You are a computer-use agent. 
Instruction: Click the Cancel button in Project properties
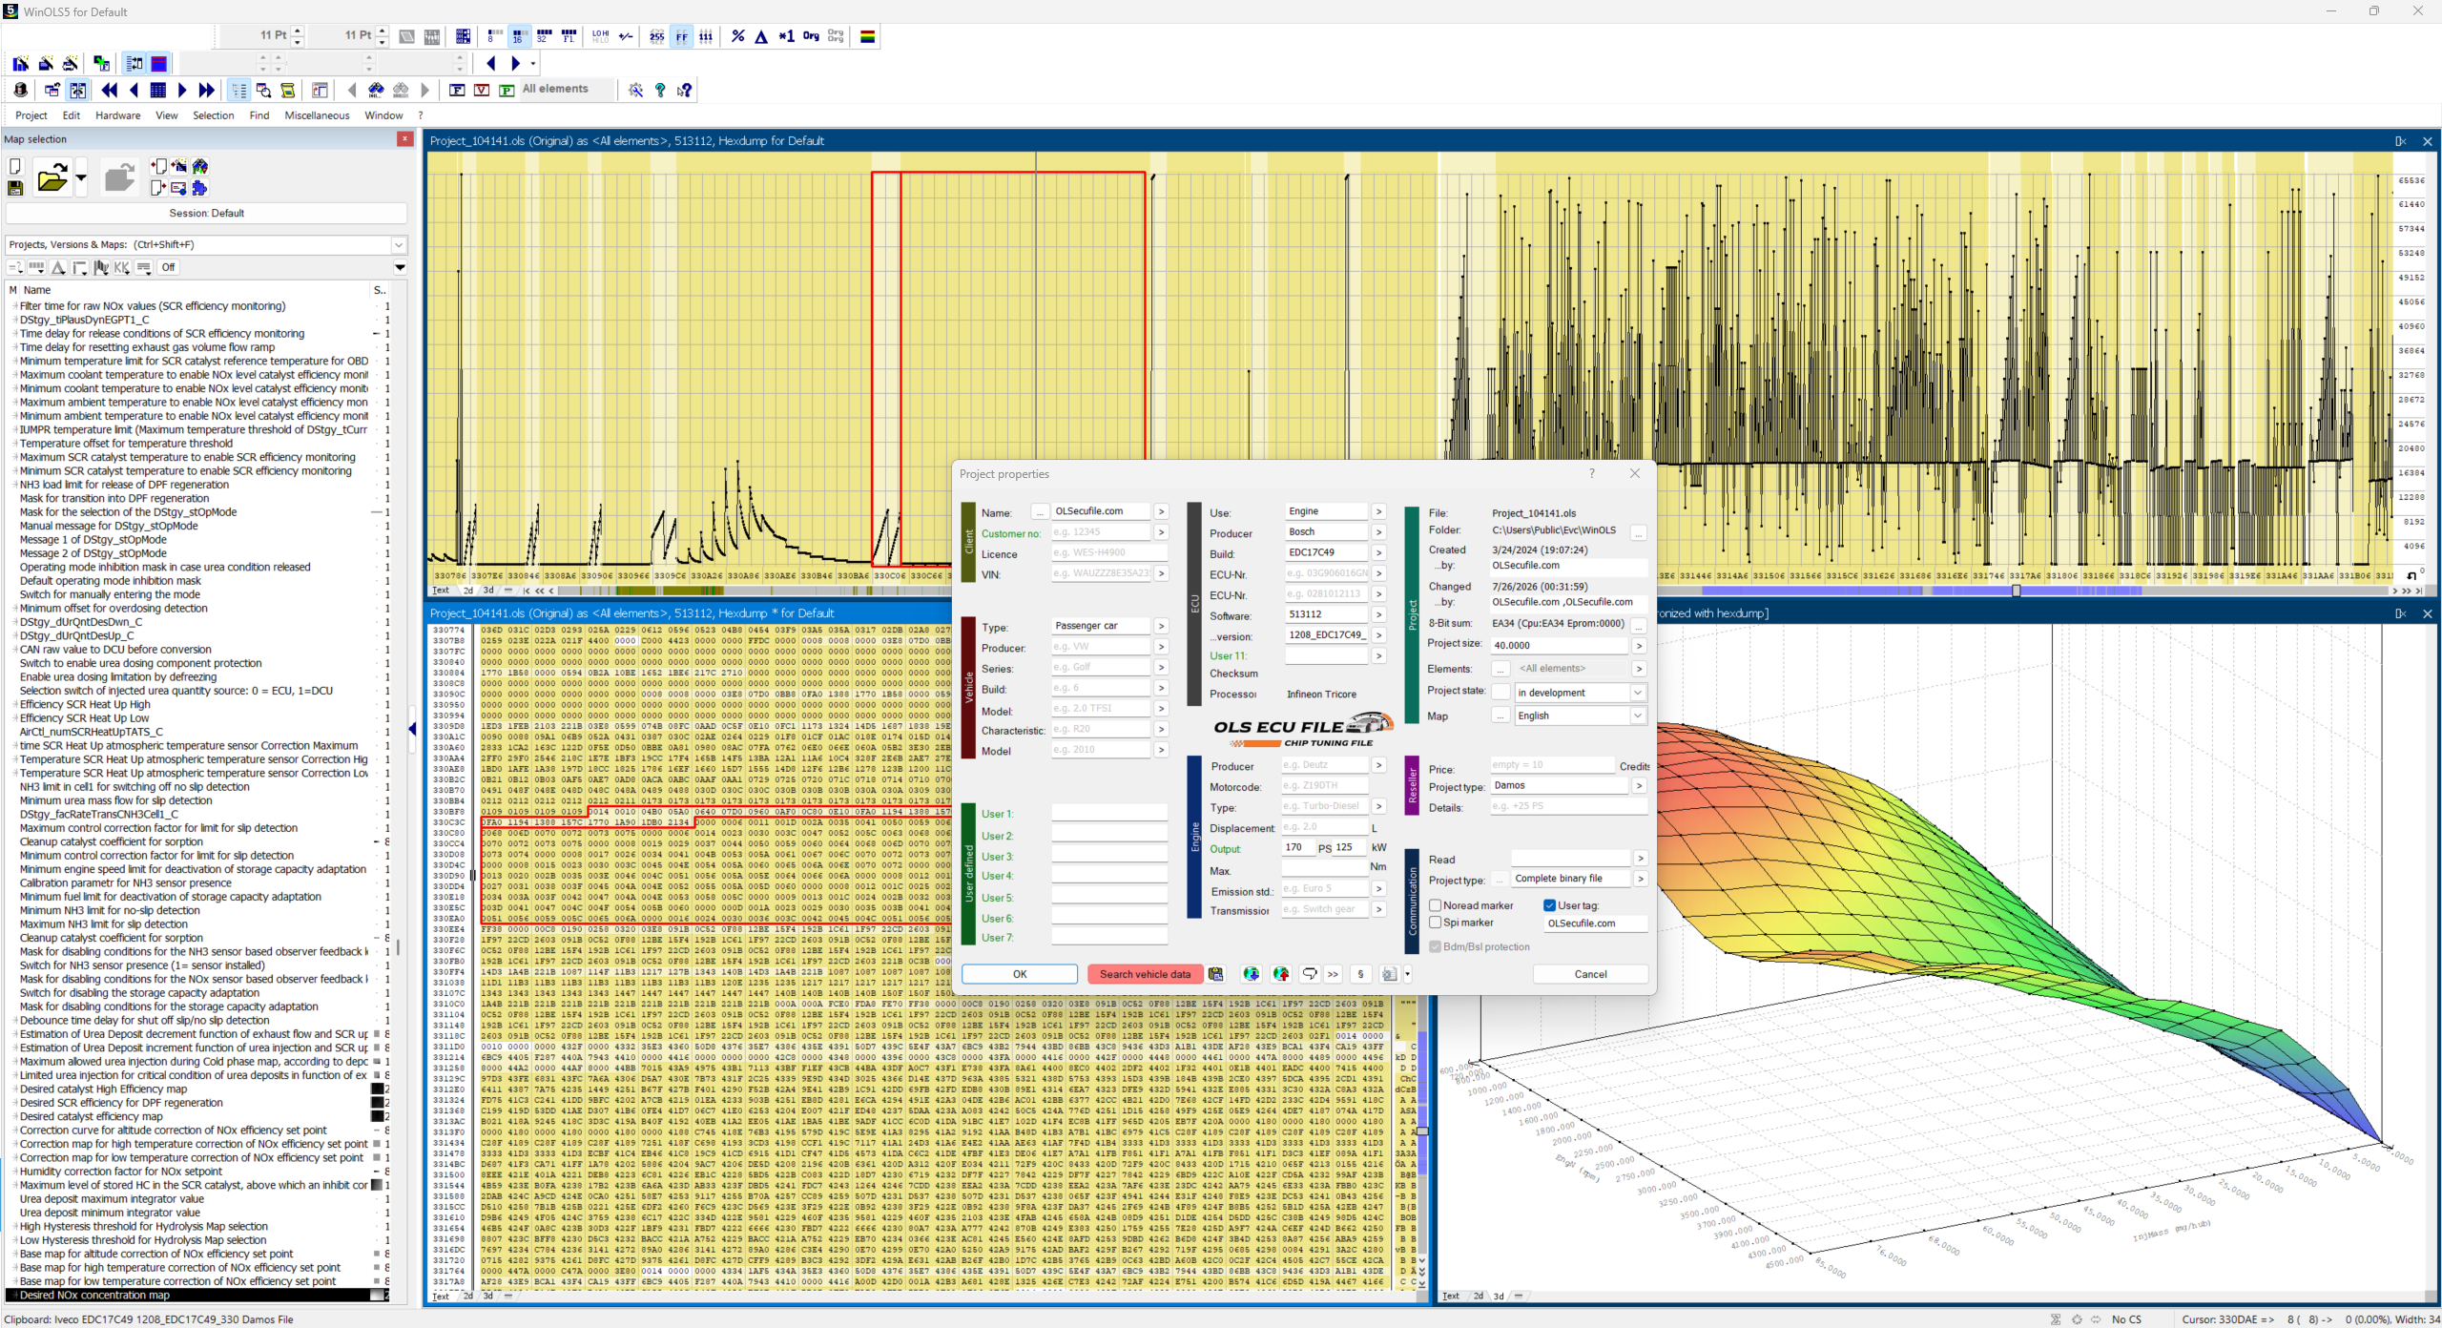(x=1589, y=974)
